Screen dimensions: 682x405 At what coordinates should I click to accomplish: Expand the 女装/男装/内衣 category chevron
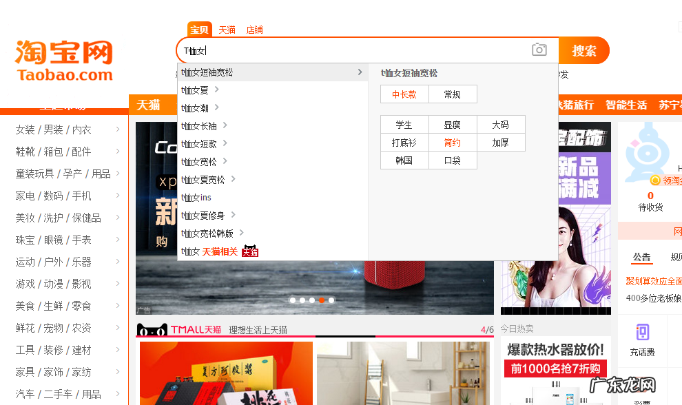click(x=117, y=129)
